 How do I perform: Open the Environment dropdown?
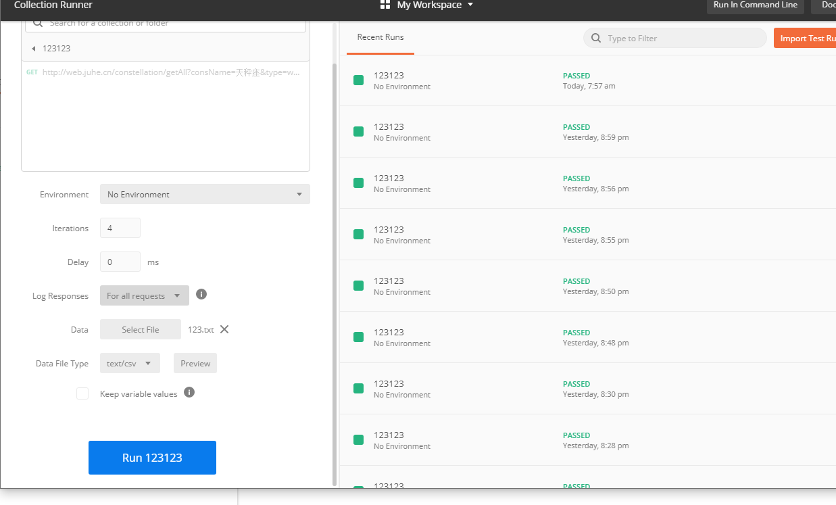coord(205,195)
